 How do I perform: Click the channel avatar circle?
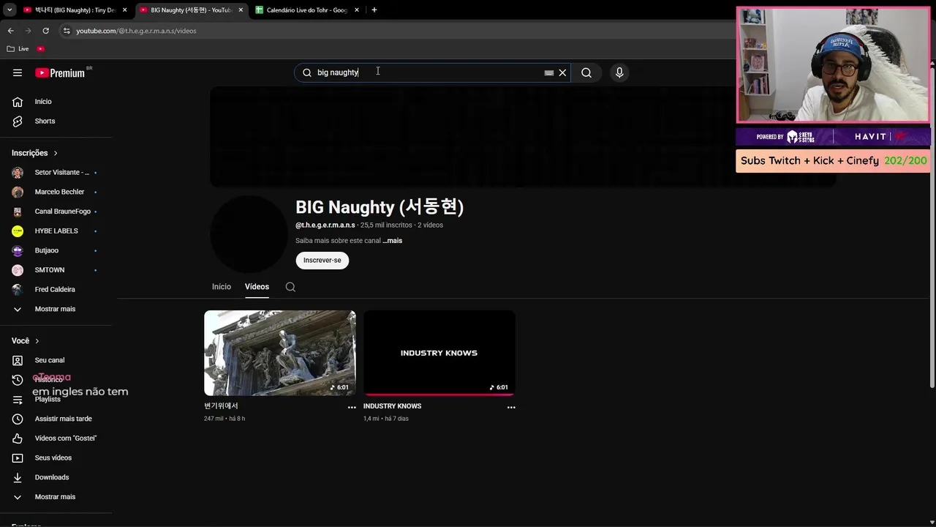249,234
